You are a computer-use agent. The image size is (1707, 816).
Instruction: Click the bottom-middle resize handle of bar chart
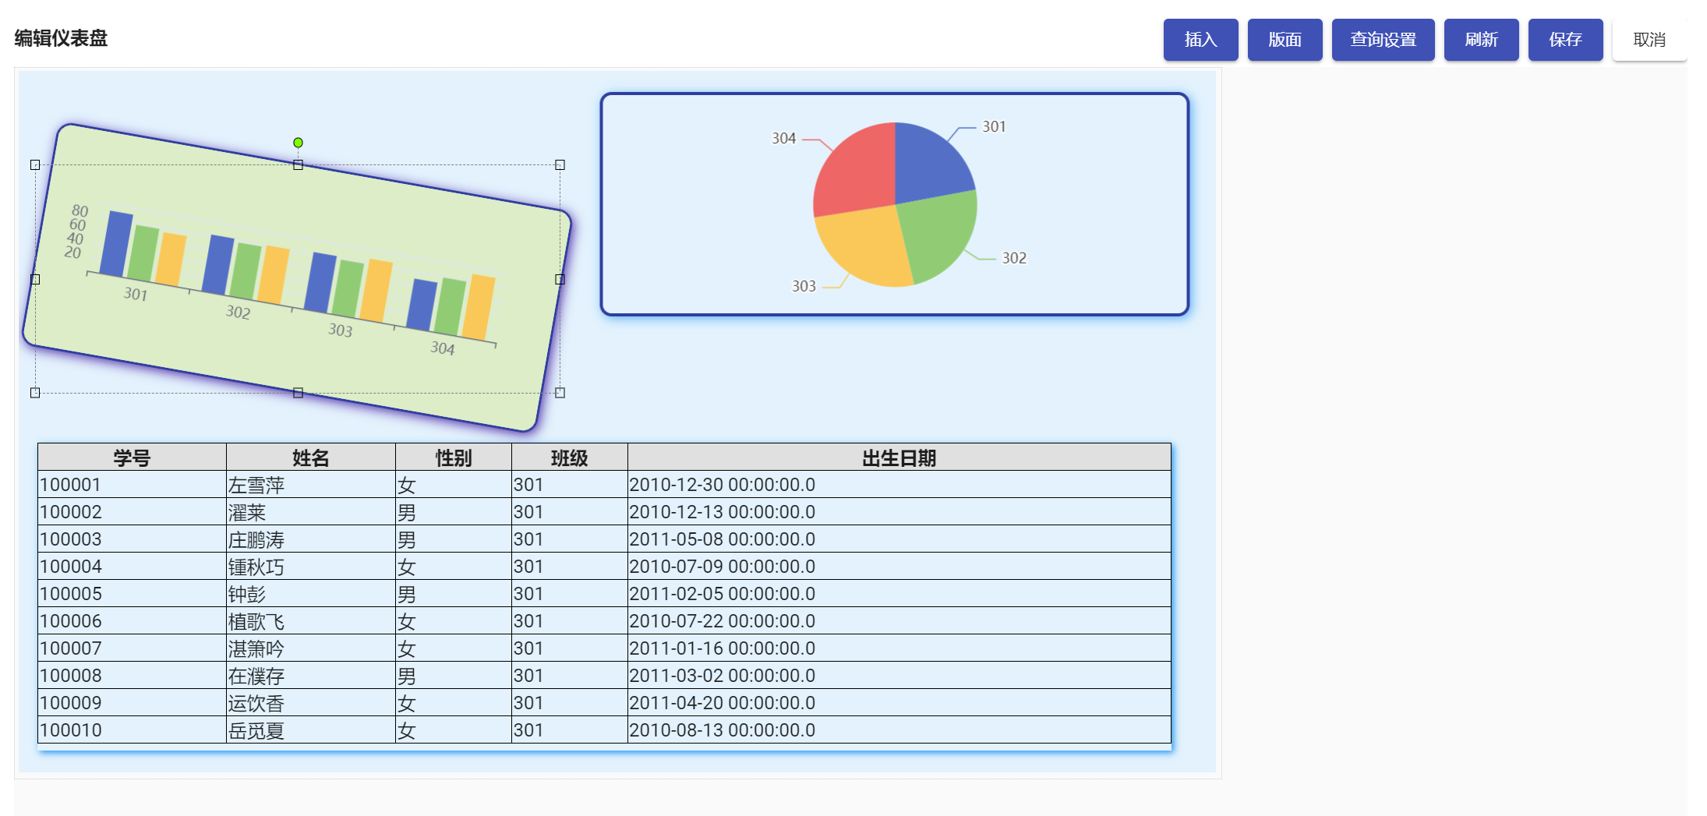pos(298,393)
